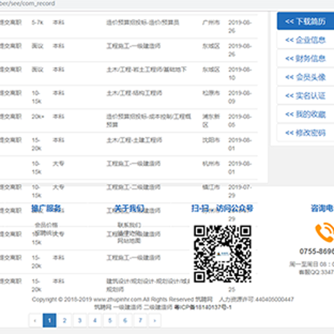Click the 20k+ salary cell
The width and height of the screenshot is (334, 334).
click(x=38, y=116)
